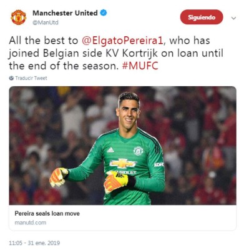Open the Manchester United display name
The width and height of the screenshot is (244, 250).
point(65,13)
